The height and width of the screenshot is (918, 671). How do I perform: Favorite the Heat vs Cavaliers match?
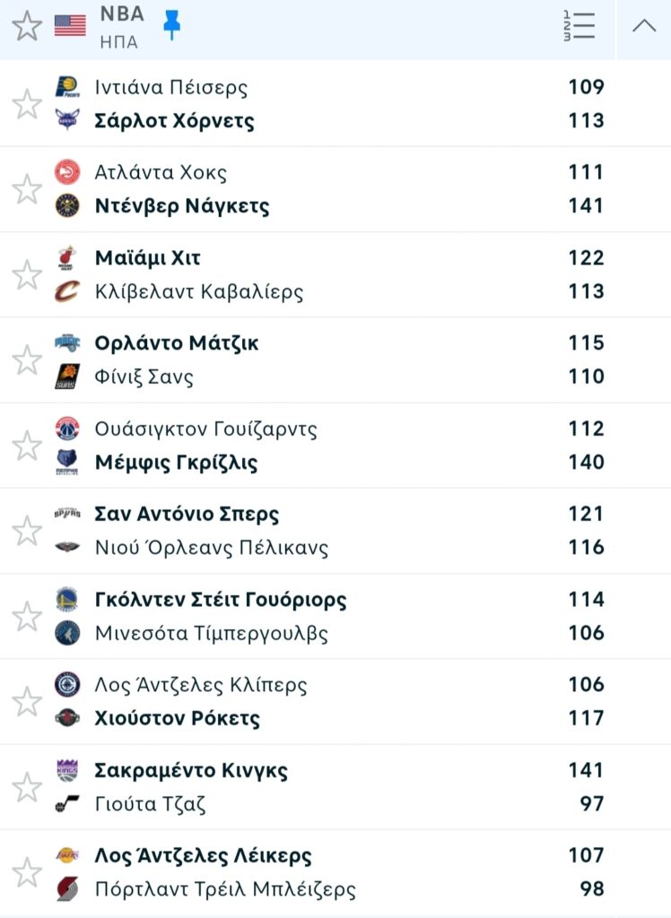[x=27, y=274]
